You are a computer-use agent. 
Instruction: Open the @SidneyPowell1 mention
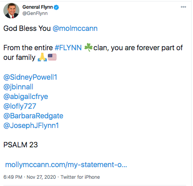pyautogui.click(x=30, y=77)
